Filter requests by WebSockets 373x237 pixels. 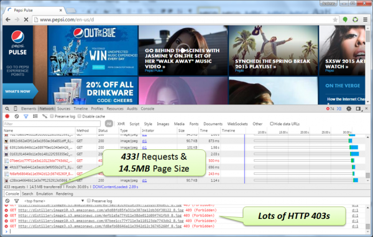coord(237,124)
